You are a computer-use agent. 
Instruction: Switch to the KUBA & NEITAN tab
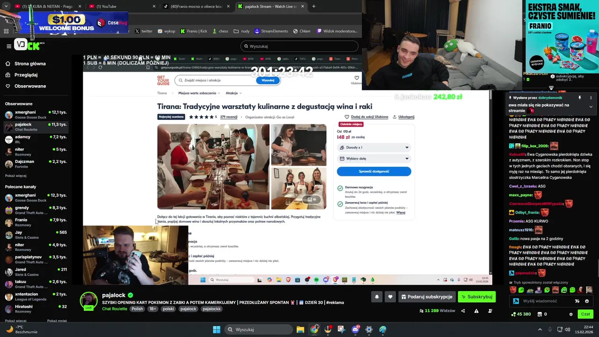point(47,6)
